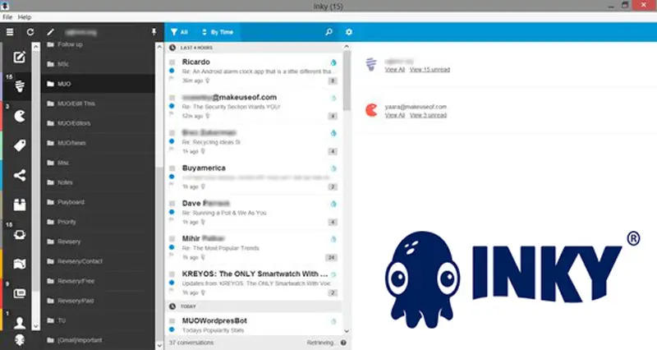Screen dimensions: 657x350
Task: Open the File menu
Action: point(7,17)
